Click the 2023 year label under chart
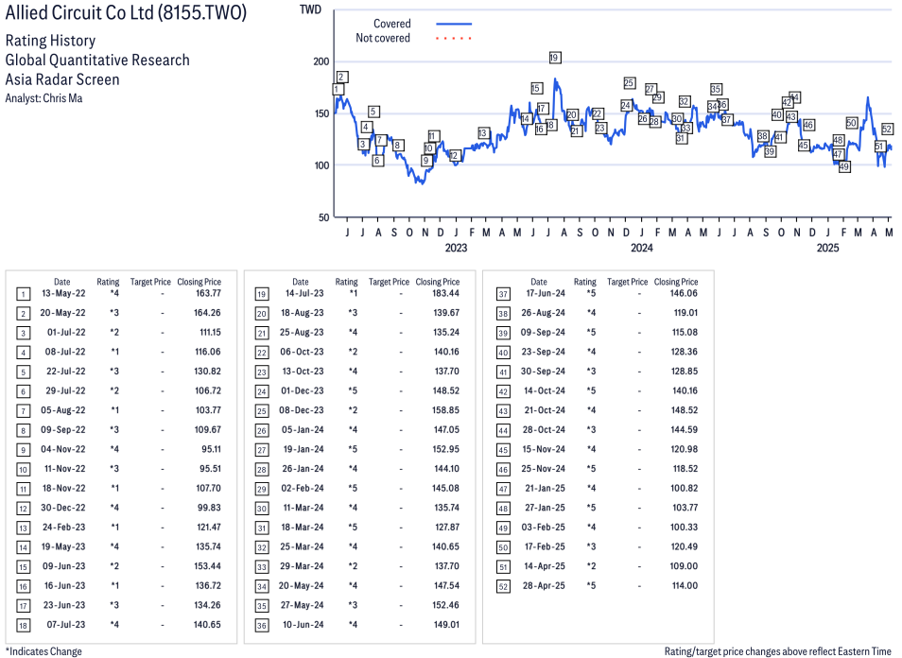 coord(456,248)
